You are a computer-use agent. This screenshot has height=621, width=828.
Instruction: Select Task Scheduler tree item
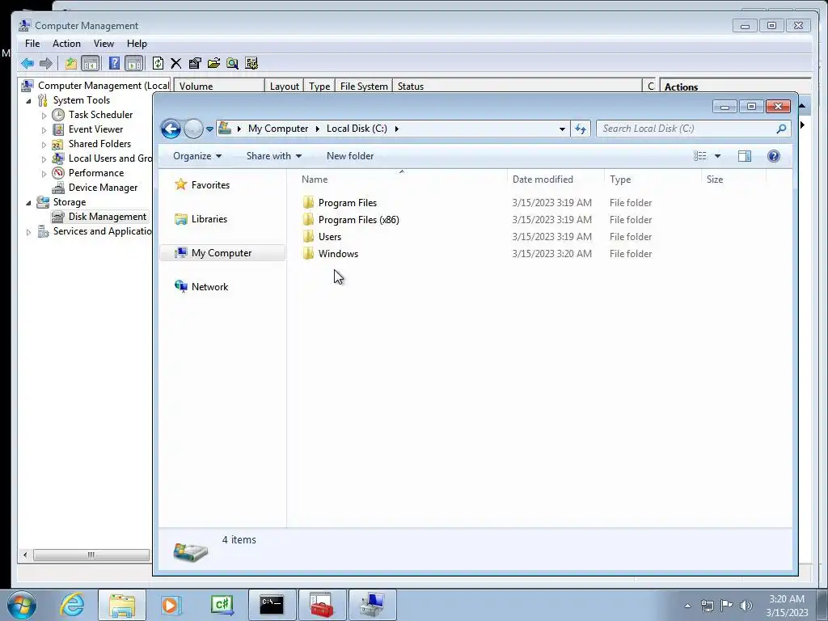click(100, 115)
